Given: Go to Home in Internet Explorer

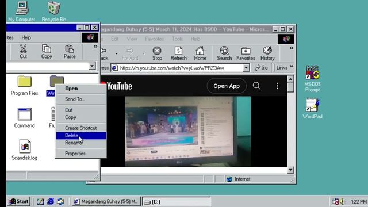Looking at the screenshot, I should point(200,53).
